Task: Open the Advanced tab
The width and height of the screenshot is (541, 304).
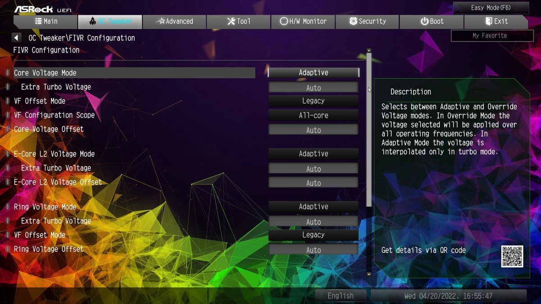Action: pyautogui.click(x=174, y=22)
